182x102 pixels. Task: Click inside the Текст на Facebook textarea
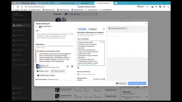91,53
